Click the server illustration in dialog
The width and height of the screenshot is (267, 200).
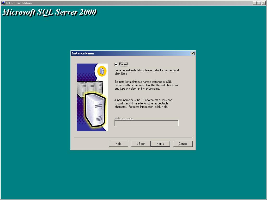click(93, 97)
